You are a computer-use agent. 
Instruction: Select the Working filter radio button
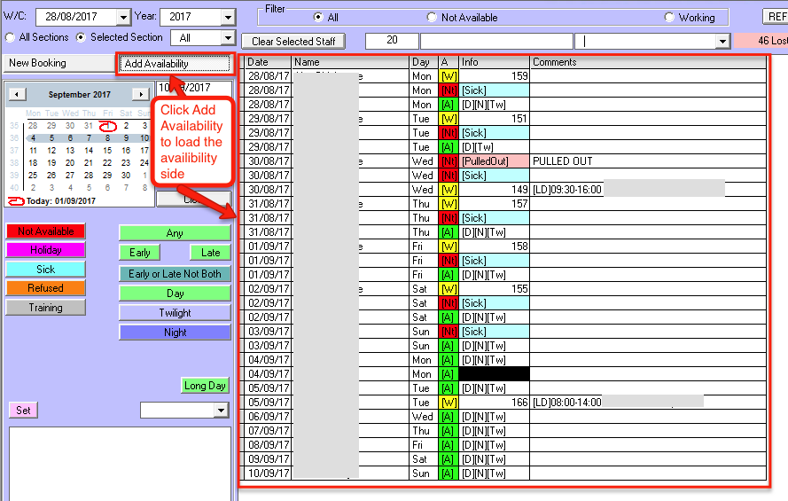(x=669, y=18)
